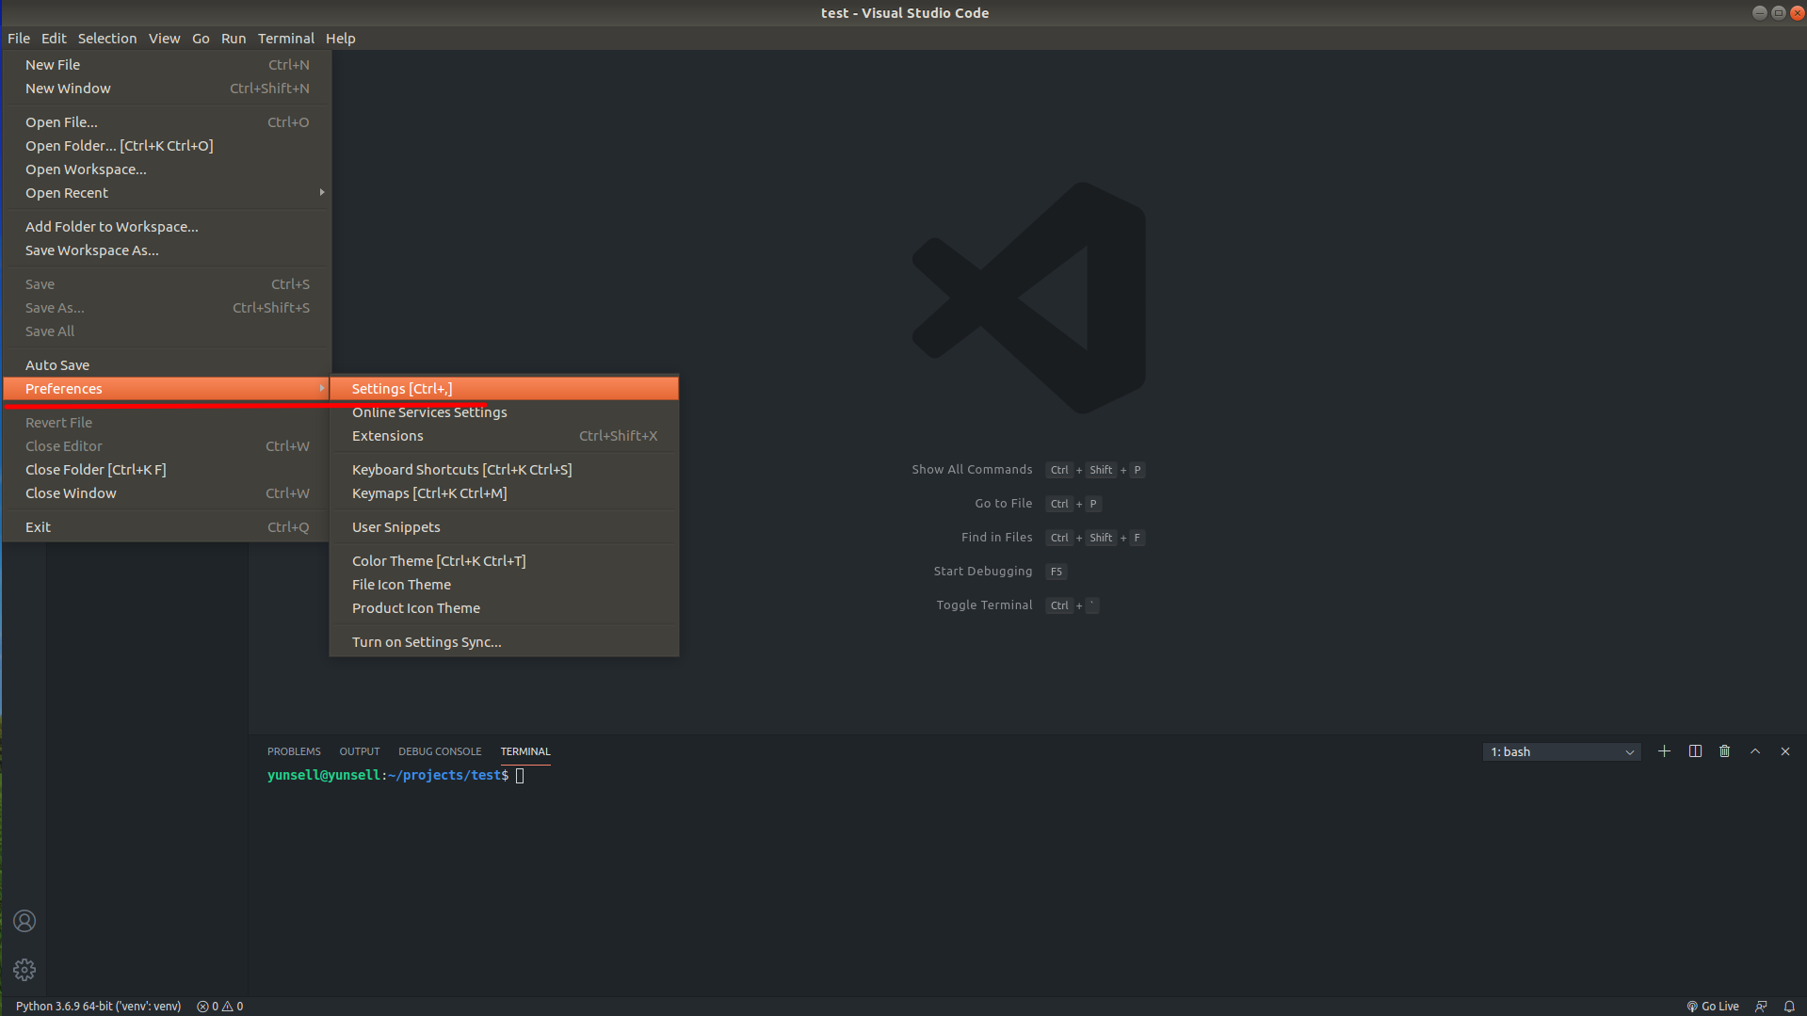
Task: Open notifications bell in status bar
Action: [x=1789, y=1006]
